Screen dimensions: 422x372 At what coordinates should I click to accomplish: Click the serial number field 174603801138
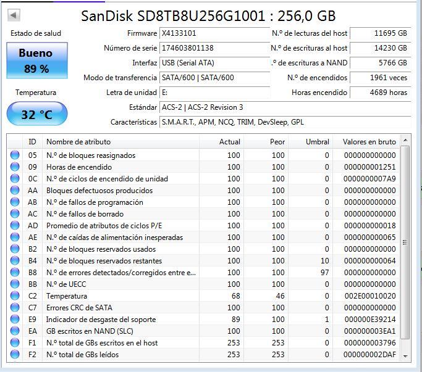coord(214,48)
